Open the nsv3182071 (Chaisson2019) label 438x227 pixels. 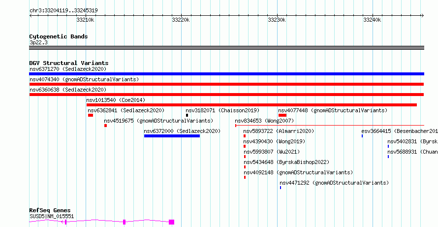(222, 110)
